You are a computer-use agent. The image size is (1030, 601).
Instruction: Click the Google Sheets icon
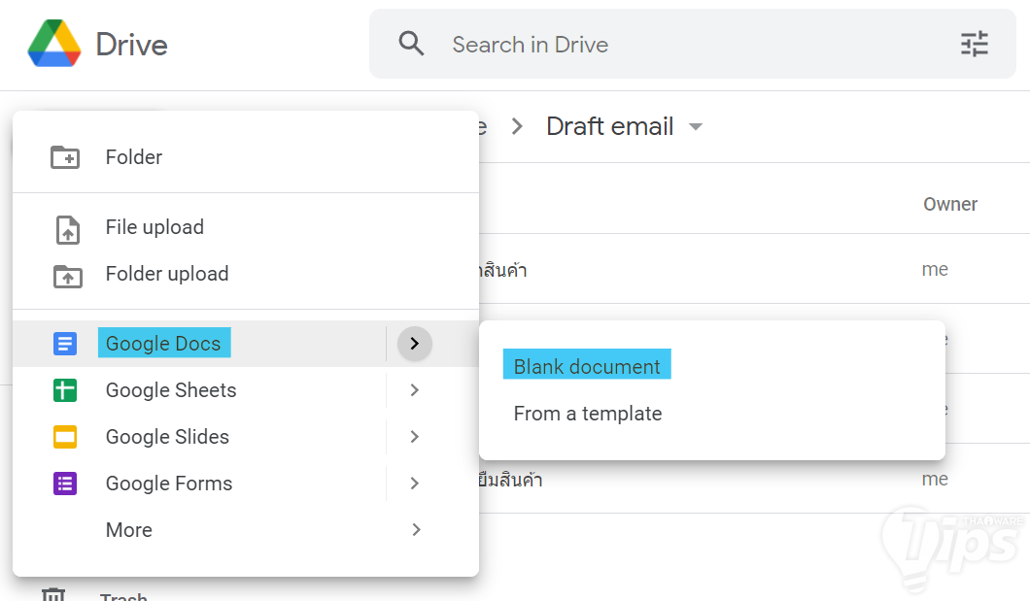[65, 390]
